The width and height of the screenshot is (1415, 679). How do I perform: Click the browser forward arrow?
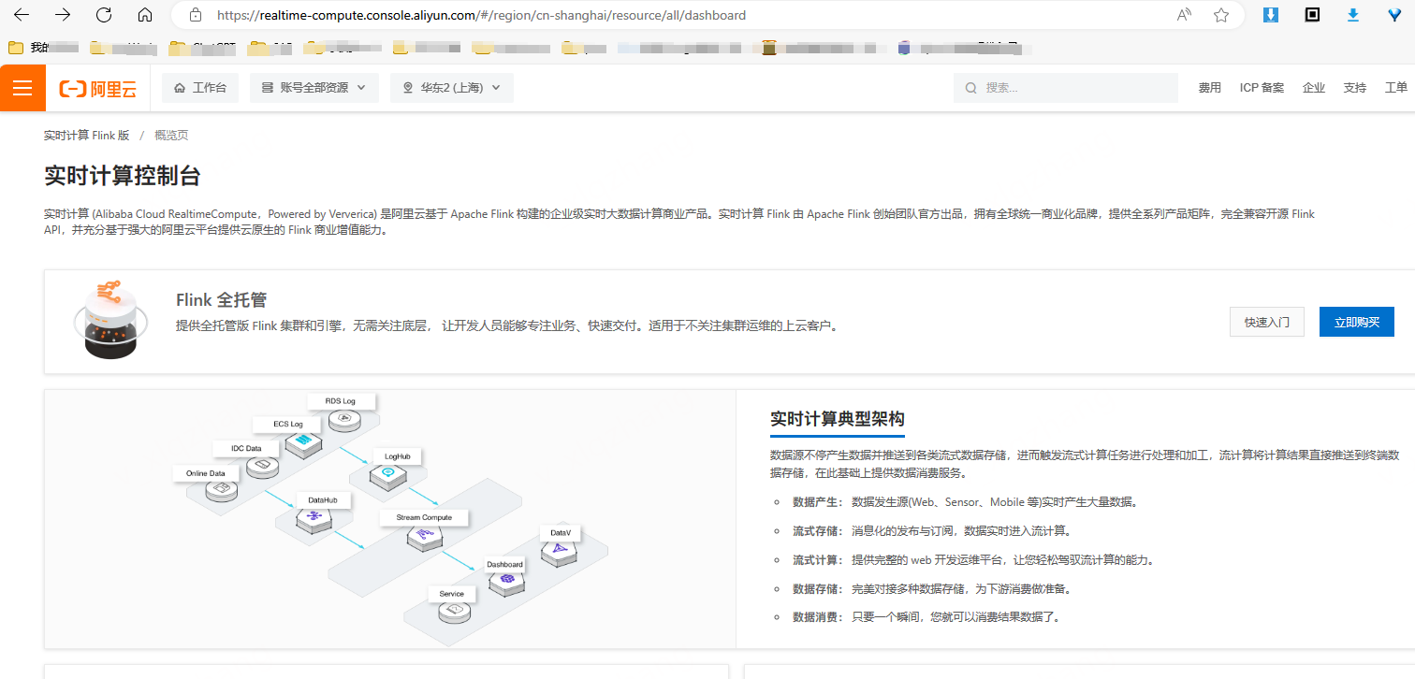pos(63,15)
